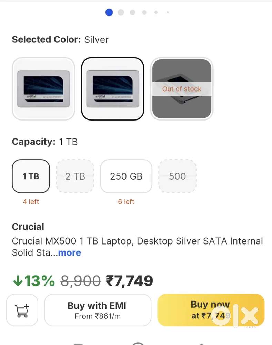Select the fifth carousel dot
The width and height of the screenshot is (272, 345).
[x=156, y=12]
